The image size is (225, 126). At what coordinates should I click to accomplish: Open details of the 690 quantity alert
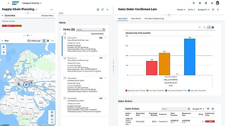[106, 38]
